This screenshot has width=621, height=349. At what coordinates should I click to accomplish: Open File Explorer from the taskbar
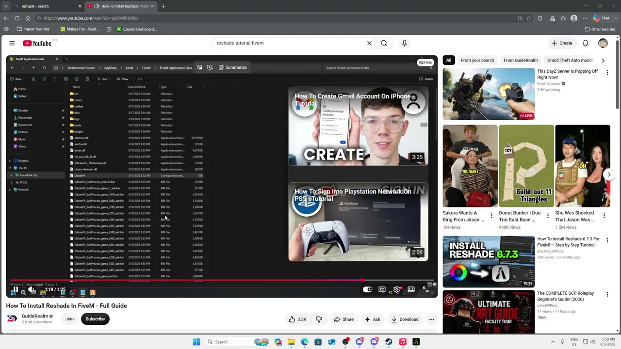(291, 342)
